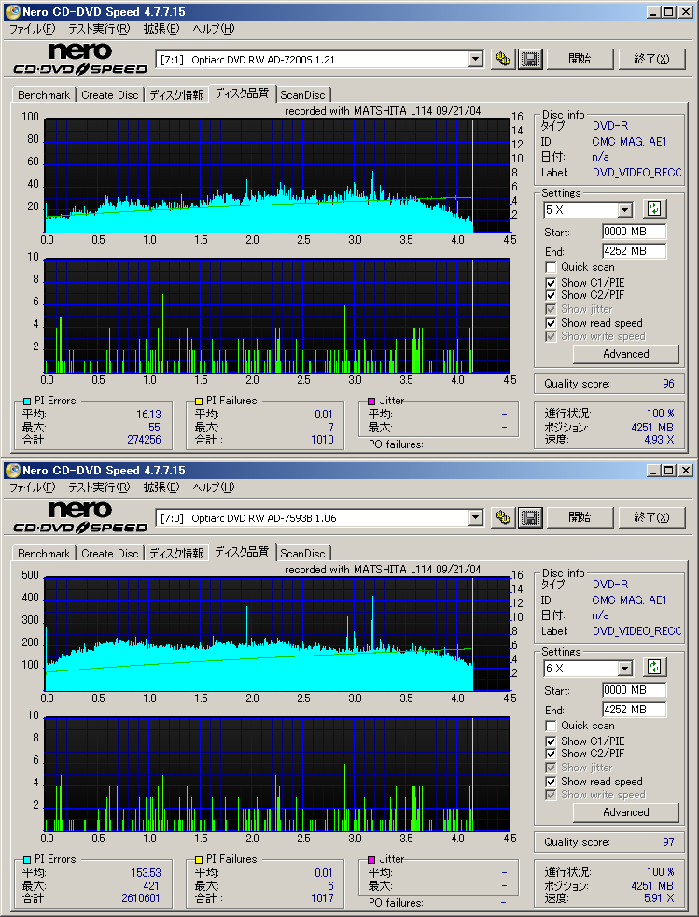Click the speed value 4.93 X
Viewport: 699px width, 917px height.
pyautogui.click(x=659, y=440)
